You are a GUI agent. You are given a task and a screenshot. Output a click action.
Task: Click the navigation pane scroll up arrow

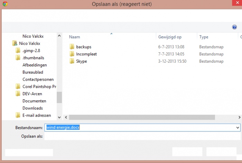[x=59, y=36]
